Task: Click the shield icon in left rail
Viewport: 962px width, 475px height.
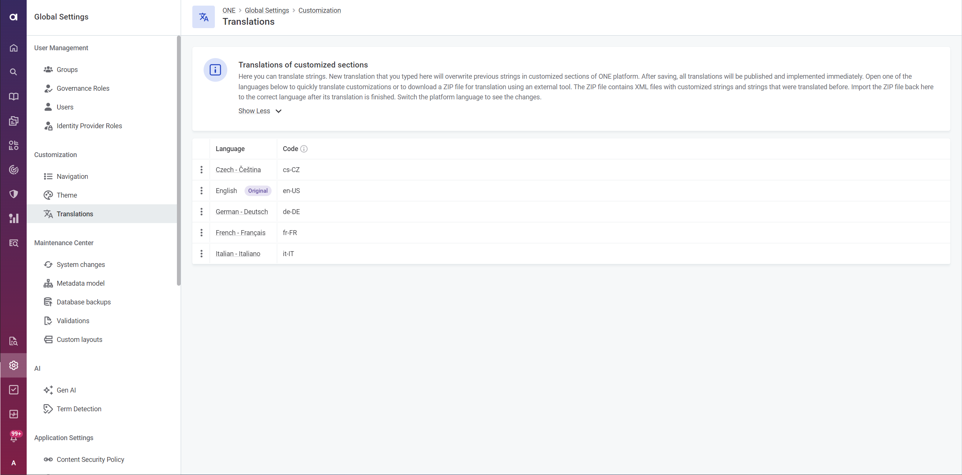Action: [x=14, y=194]
